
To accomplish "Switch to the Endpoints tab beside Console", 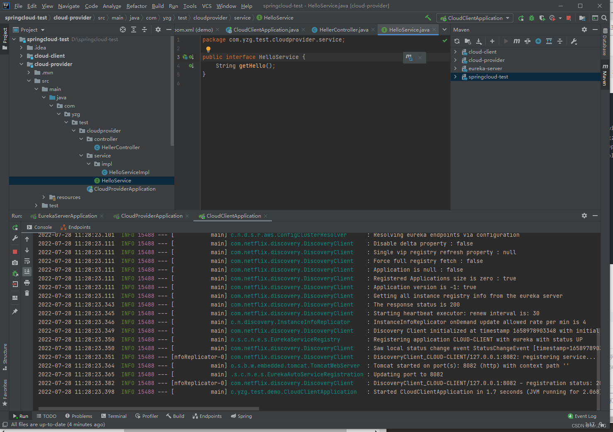I will [76, 227].
